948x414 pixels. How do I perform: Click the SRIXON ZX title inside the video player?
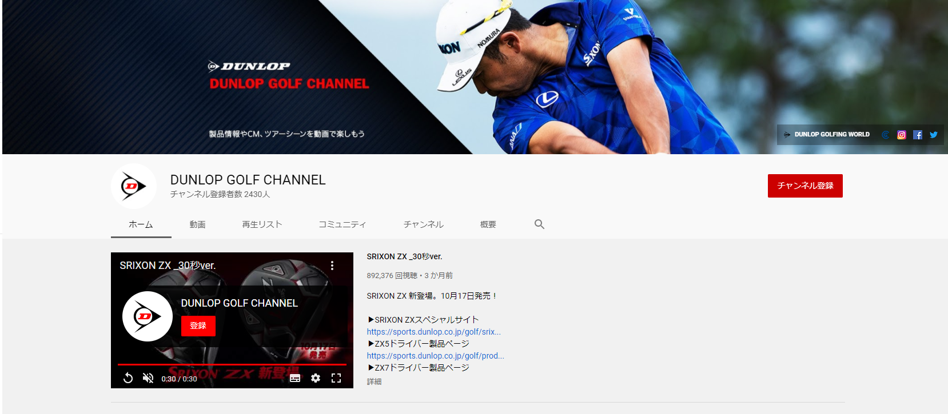tap(168, 266)
